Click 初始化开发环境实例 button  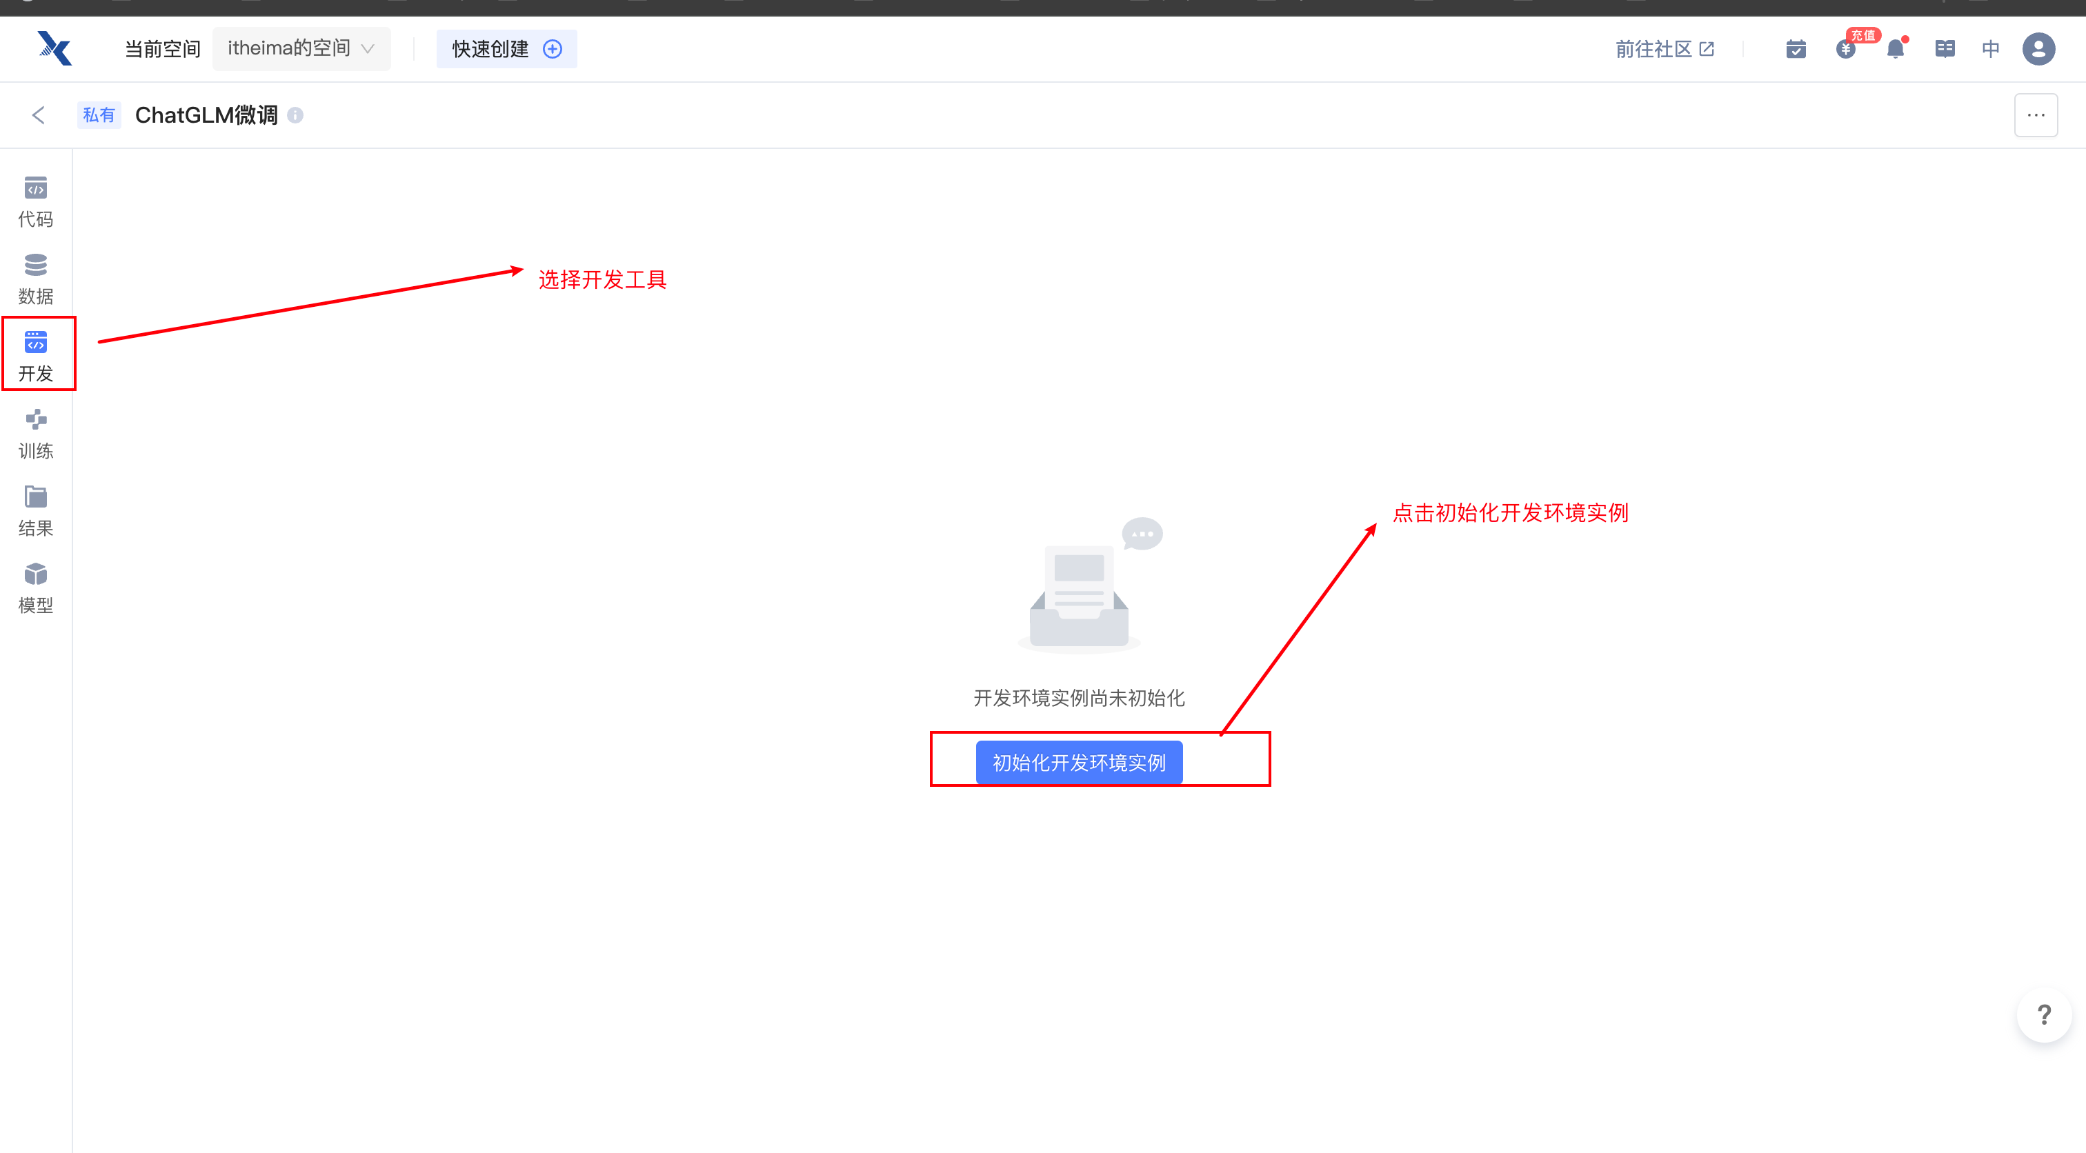(x=1079, y=762)
